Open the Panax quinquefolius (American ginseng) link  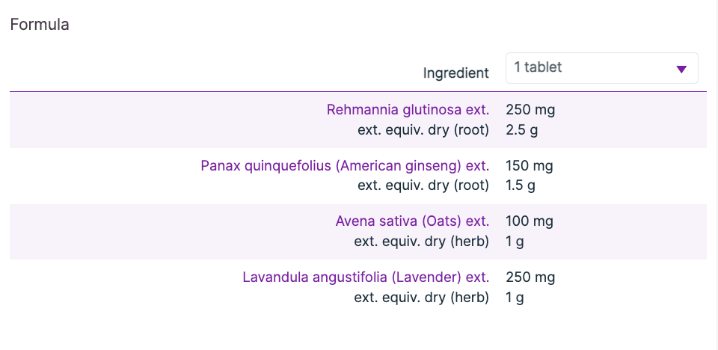click(345, 165)
